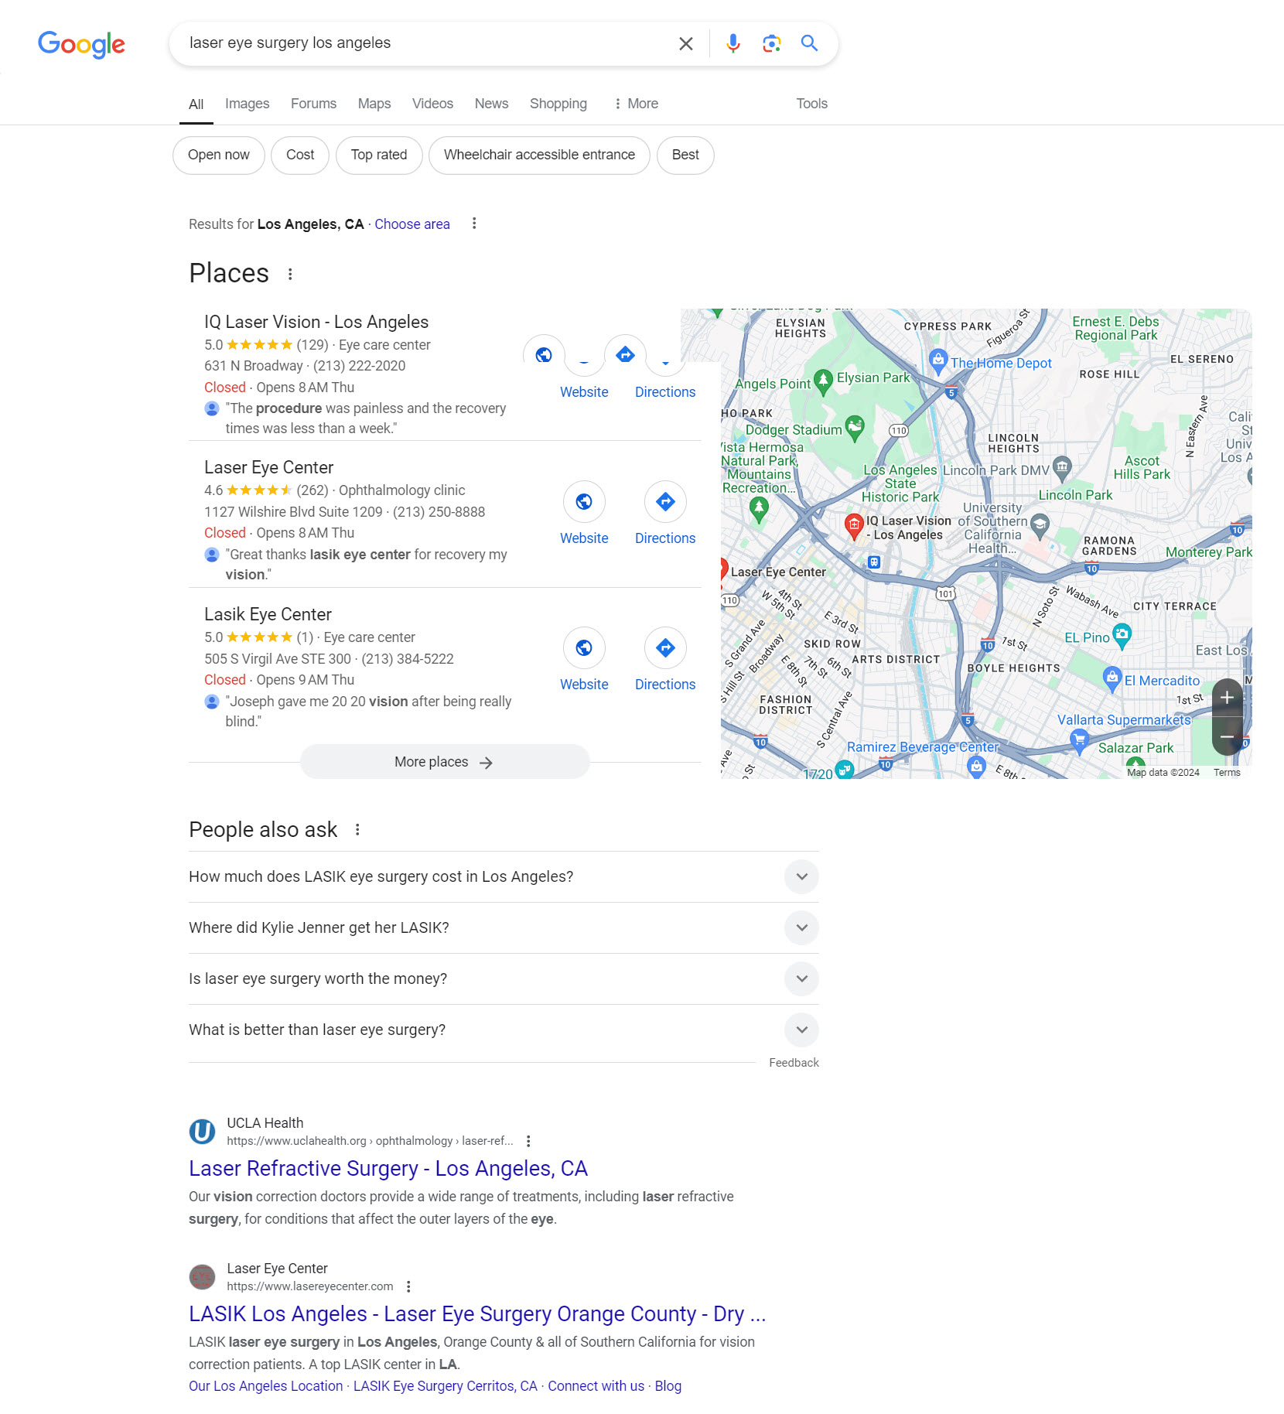This screenshot has width=1284, height=1414.
Task: Zoom in on the map
Action: point(1227,697)
